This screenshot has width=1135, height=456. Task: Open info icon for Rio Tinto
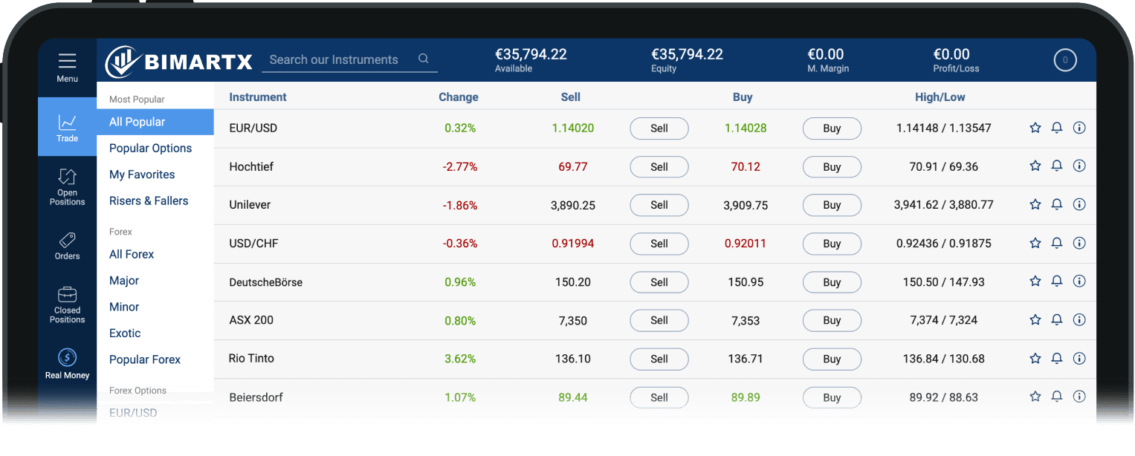pyautogui.click(x=1079, y=359)
